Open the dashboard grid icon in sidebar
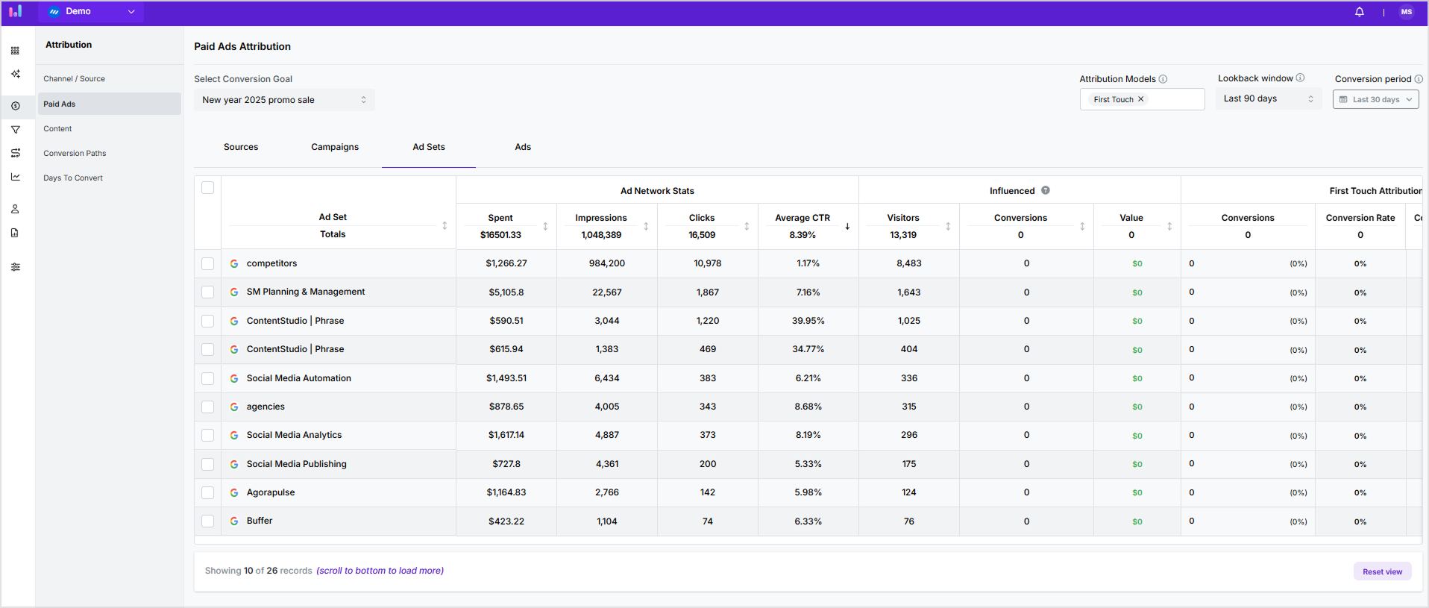Image resolution: width=1429 pixels, height=608 pixels. (x=15, y=51)
